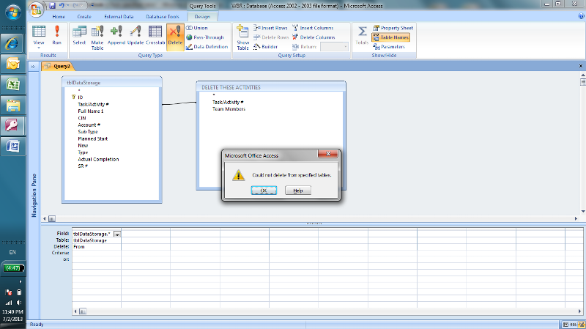Open the Quick Access Toolbar customize dropdown
Image resolution: width=586 pixels, height=329 pixels.
click(x=92, y=6)
